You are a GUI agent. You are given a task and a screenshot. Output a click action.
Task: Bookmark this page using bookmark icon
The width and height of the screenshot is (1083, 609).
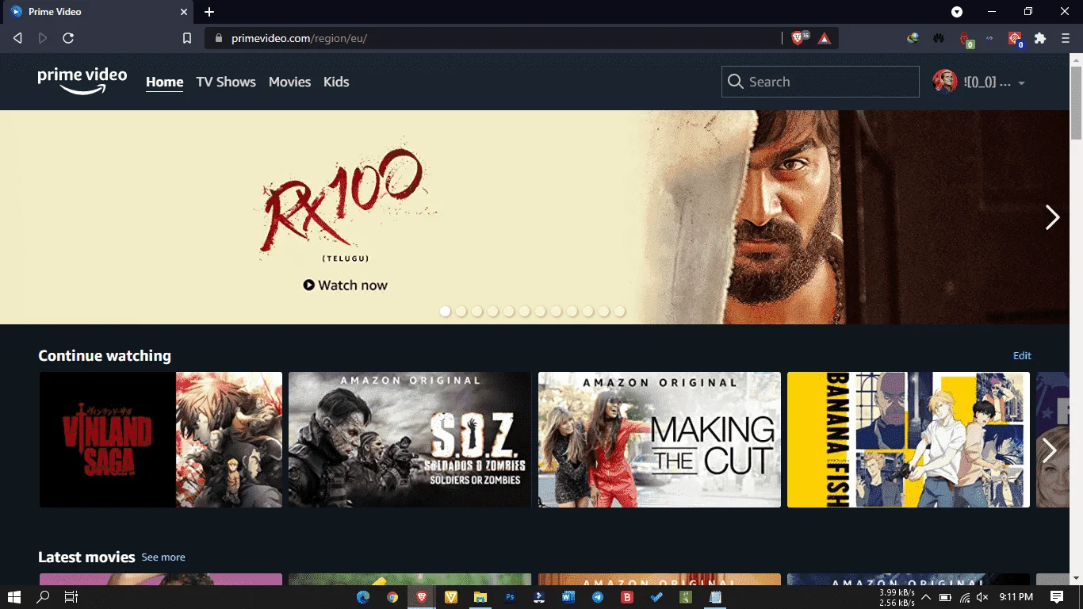pos(187,38)
